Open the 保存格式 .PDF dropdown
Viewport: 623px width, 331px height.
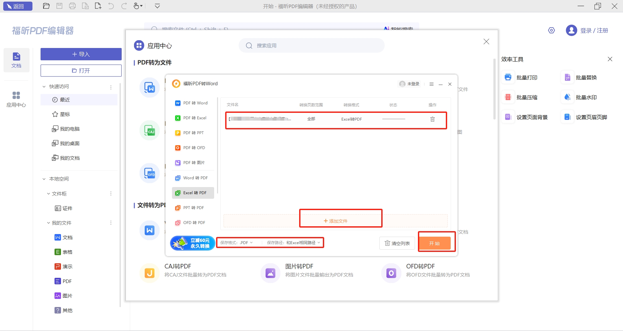click(237, 243)
